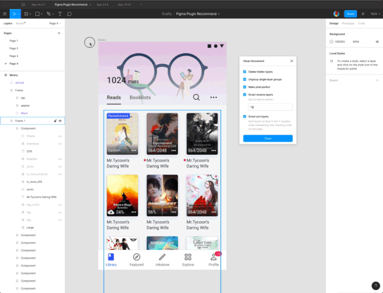The image size is (383, 293).
Task: Add a new page with plus icon
Action: (x=59, y=33)
